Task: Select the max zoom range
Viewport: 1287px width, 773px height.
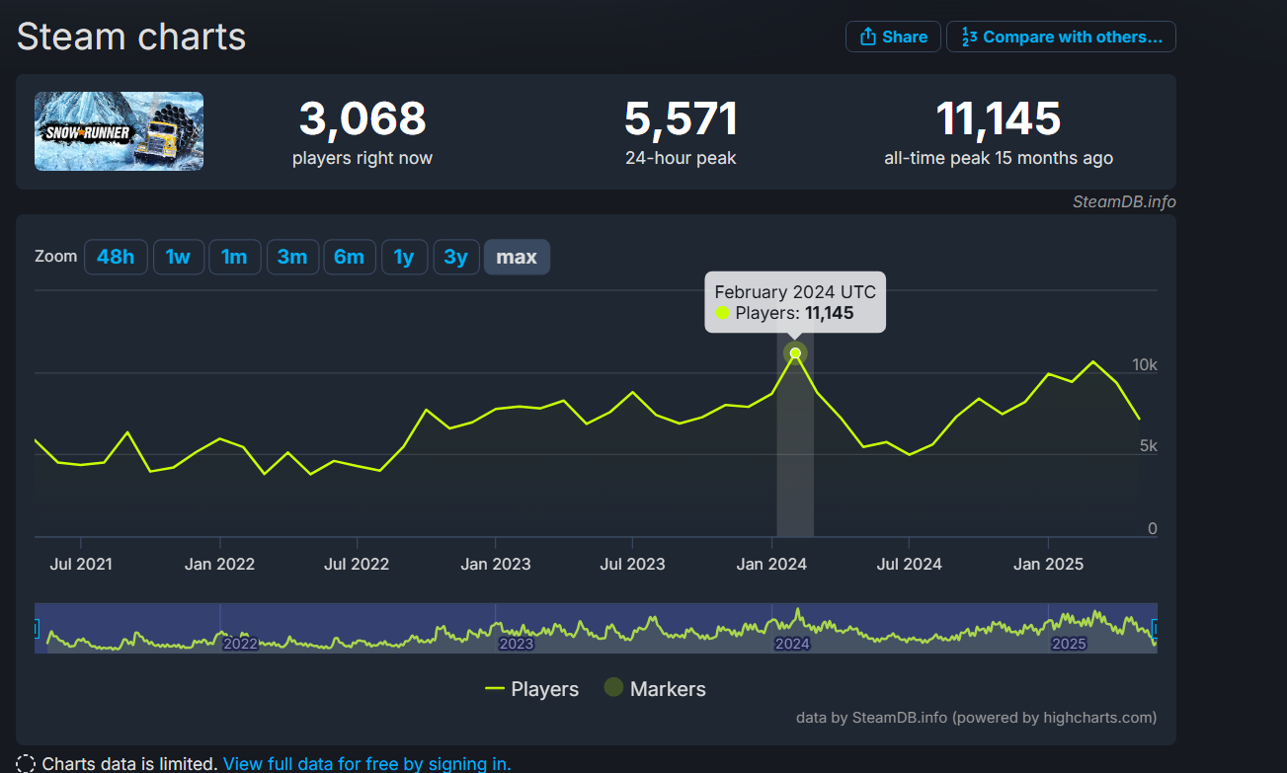Action: (517, 257)
